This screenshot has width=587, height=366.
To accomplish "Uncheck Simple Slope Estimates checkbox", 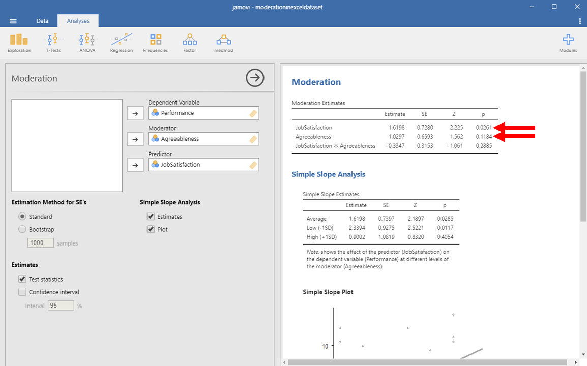I will point(151,217).
